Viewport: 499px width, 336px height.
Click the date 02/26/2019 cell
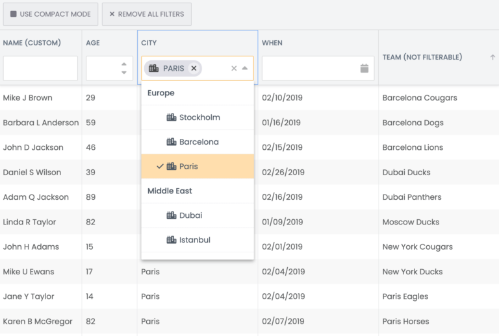click(318, 172)
